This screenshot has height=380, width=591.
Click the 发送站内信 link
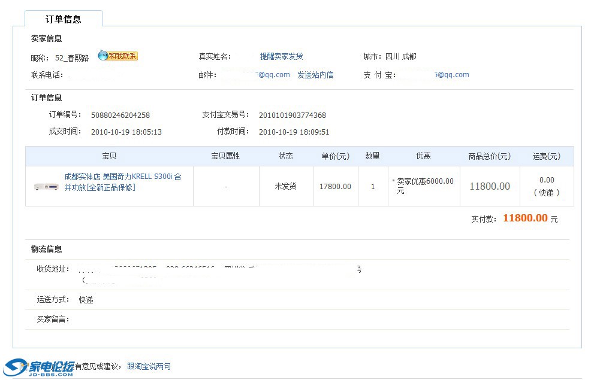click(x=315, y=75)
